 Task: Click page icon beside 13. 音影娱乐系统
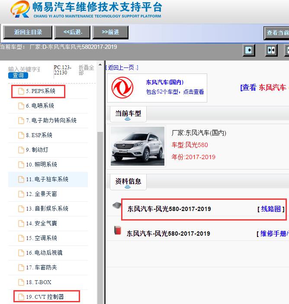(x=21, y=209)
